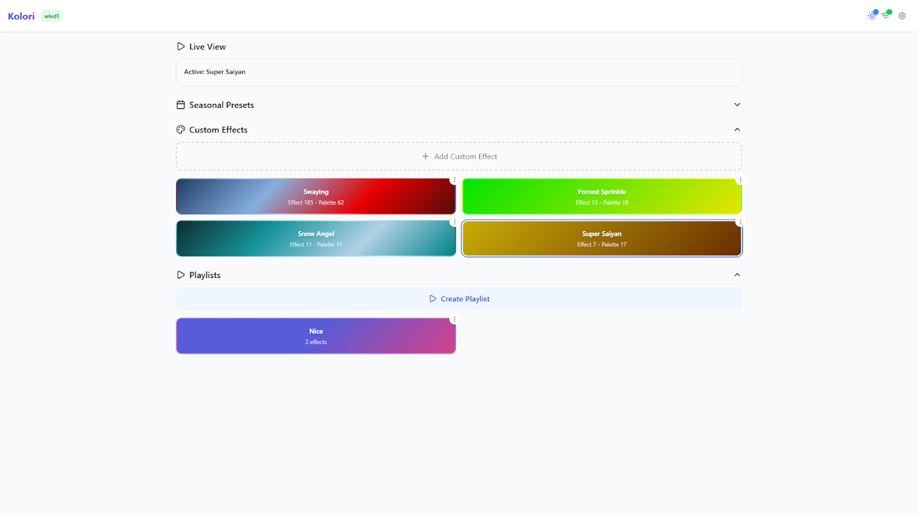Open the Swaying card's three-dot menu

pyautogui.click(x=454, y=180)
